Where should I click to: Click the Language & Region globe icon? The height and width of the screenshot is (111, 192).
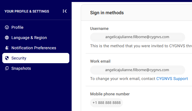[7, 38]
